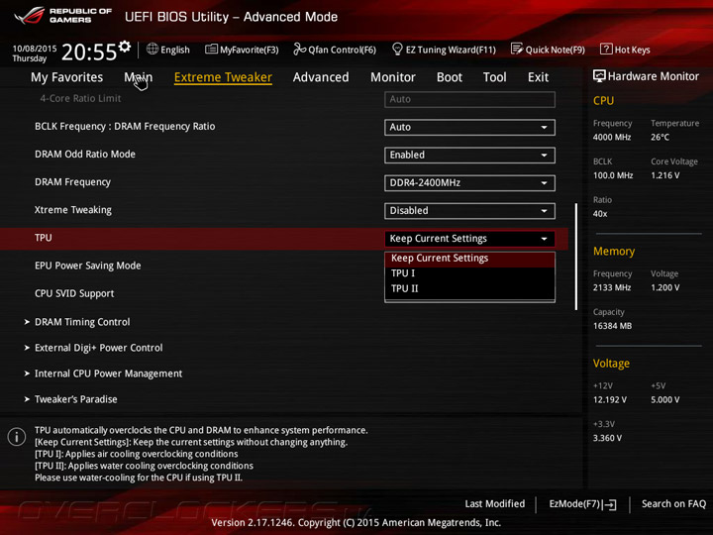Click the date 10/08/2015 Thursday
Viewport: 713px width, 535px height.
click(35, 53)
